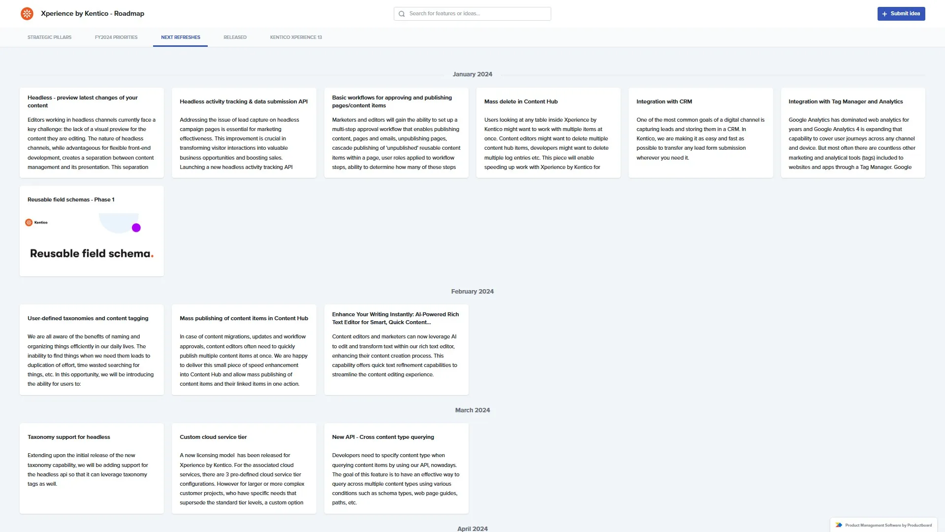
Task: Open the Custom cloud service tier card
Action: 244,468
